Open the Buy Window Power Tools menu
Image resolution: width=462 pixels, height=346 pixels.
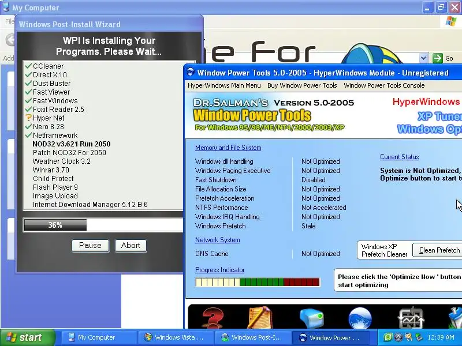(x=302, y=85)
